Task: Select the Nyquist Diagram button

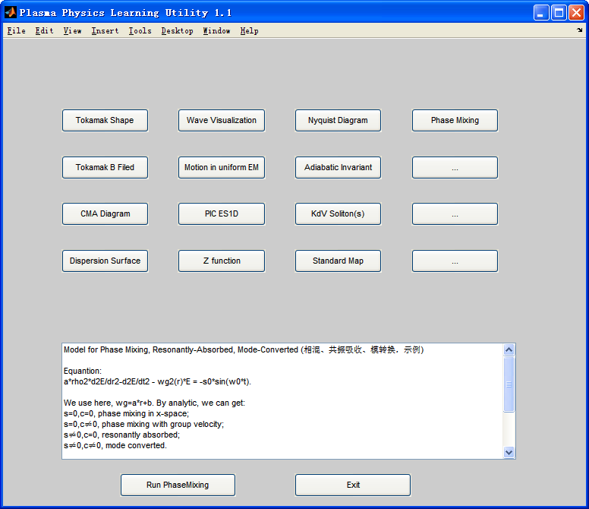Action: [x=338, y=120]
